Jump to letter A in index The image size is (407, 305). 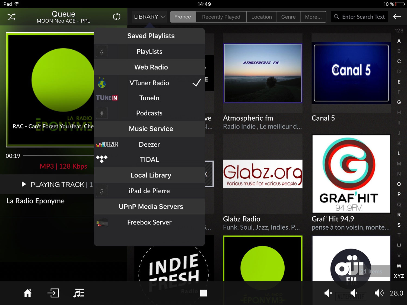click(399, 41)
